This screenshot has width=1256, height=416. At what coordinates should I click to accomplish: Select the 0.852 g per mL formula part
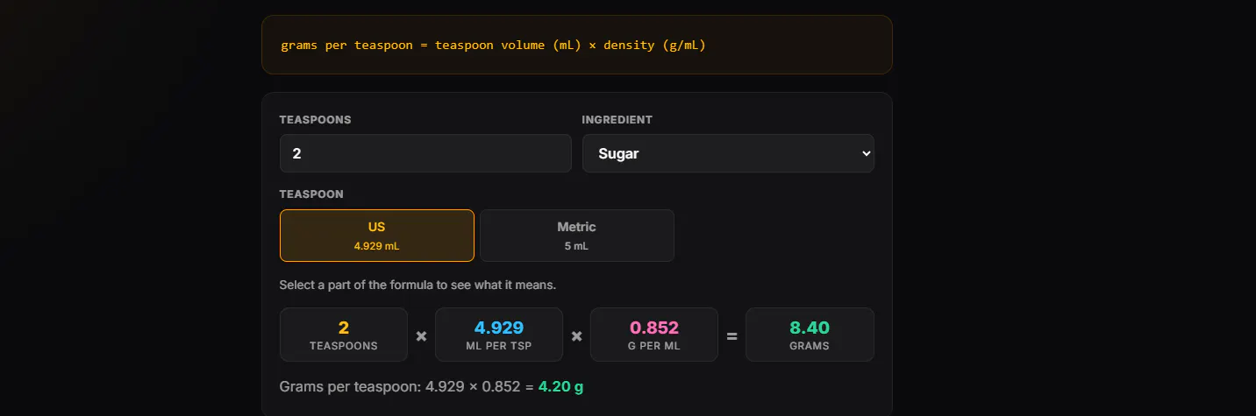pyautogui.click(x=654, y=335)
